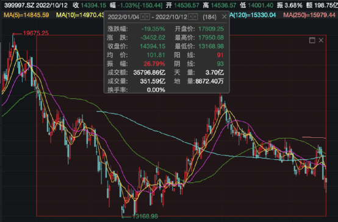This screenshot has height=222, width=338.
Task: Click the cyan 15330.04 MA(120) label
Action: pyautogui.click(x=253, y=15)
